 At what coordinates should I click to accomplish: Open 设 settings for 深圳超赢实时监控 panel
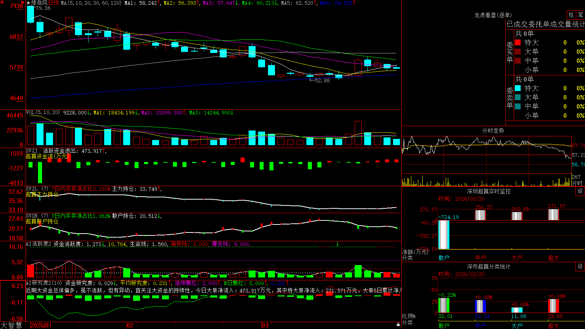tap(580, 191)
